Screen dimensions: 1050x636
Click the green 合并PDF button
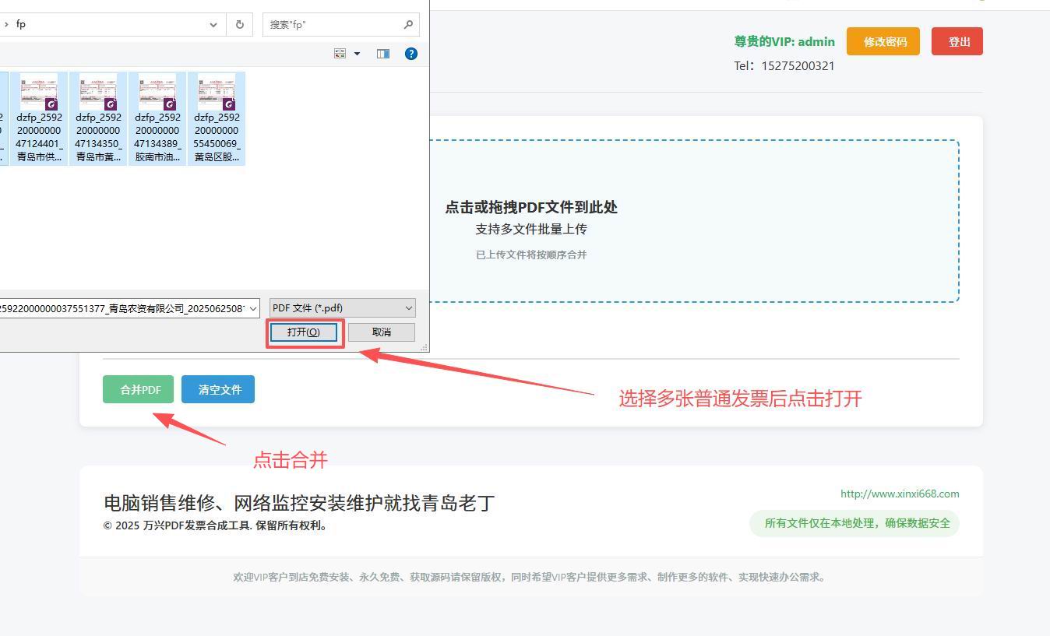[x=138, y=389]
